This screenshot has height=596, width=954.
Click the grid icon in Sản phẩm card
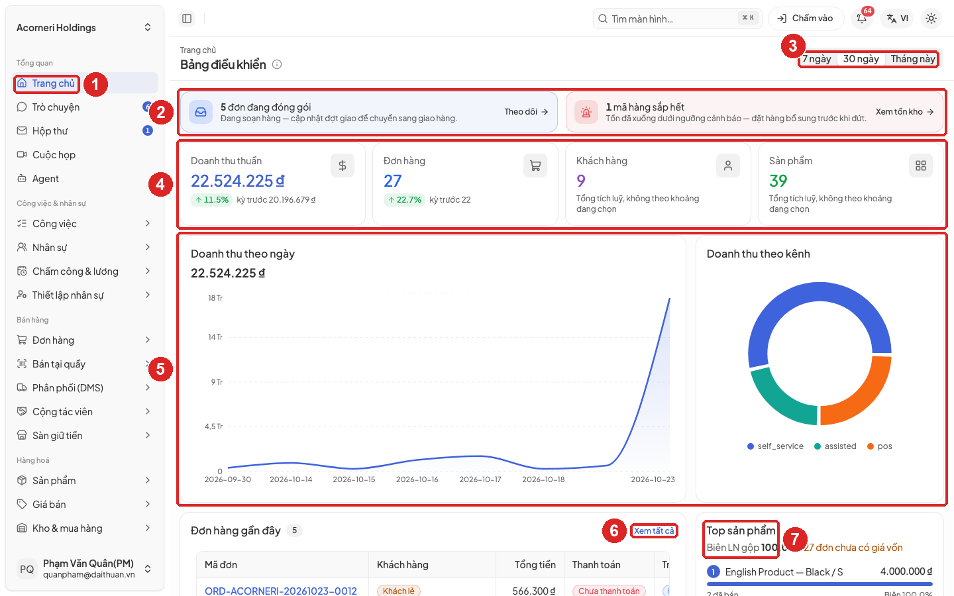(x=921, y=166)
